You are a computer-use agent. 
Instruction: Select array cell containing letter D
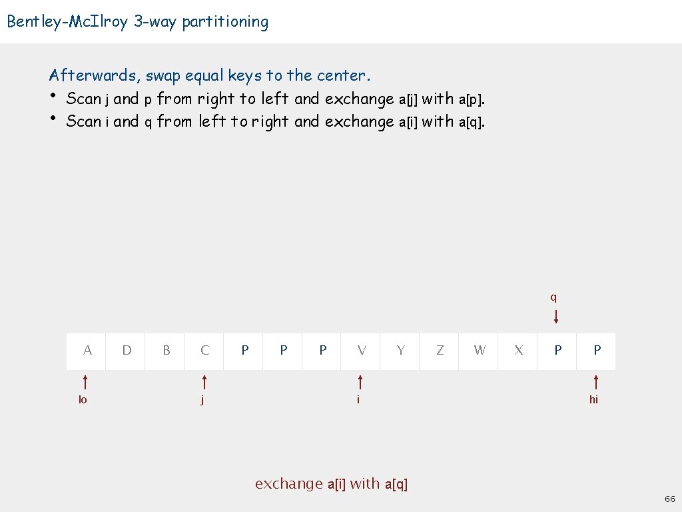coord(127,350)
